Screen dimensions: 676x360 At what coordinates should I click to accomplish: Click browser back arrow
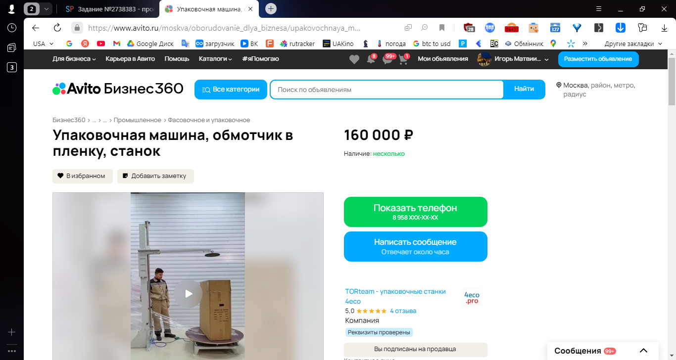click(x=36, y=28)
